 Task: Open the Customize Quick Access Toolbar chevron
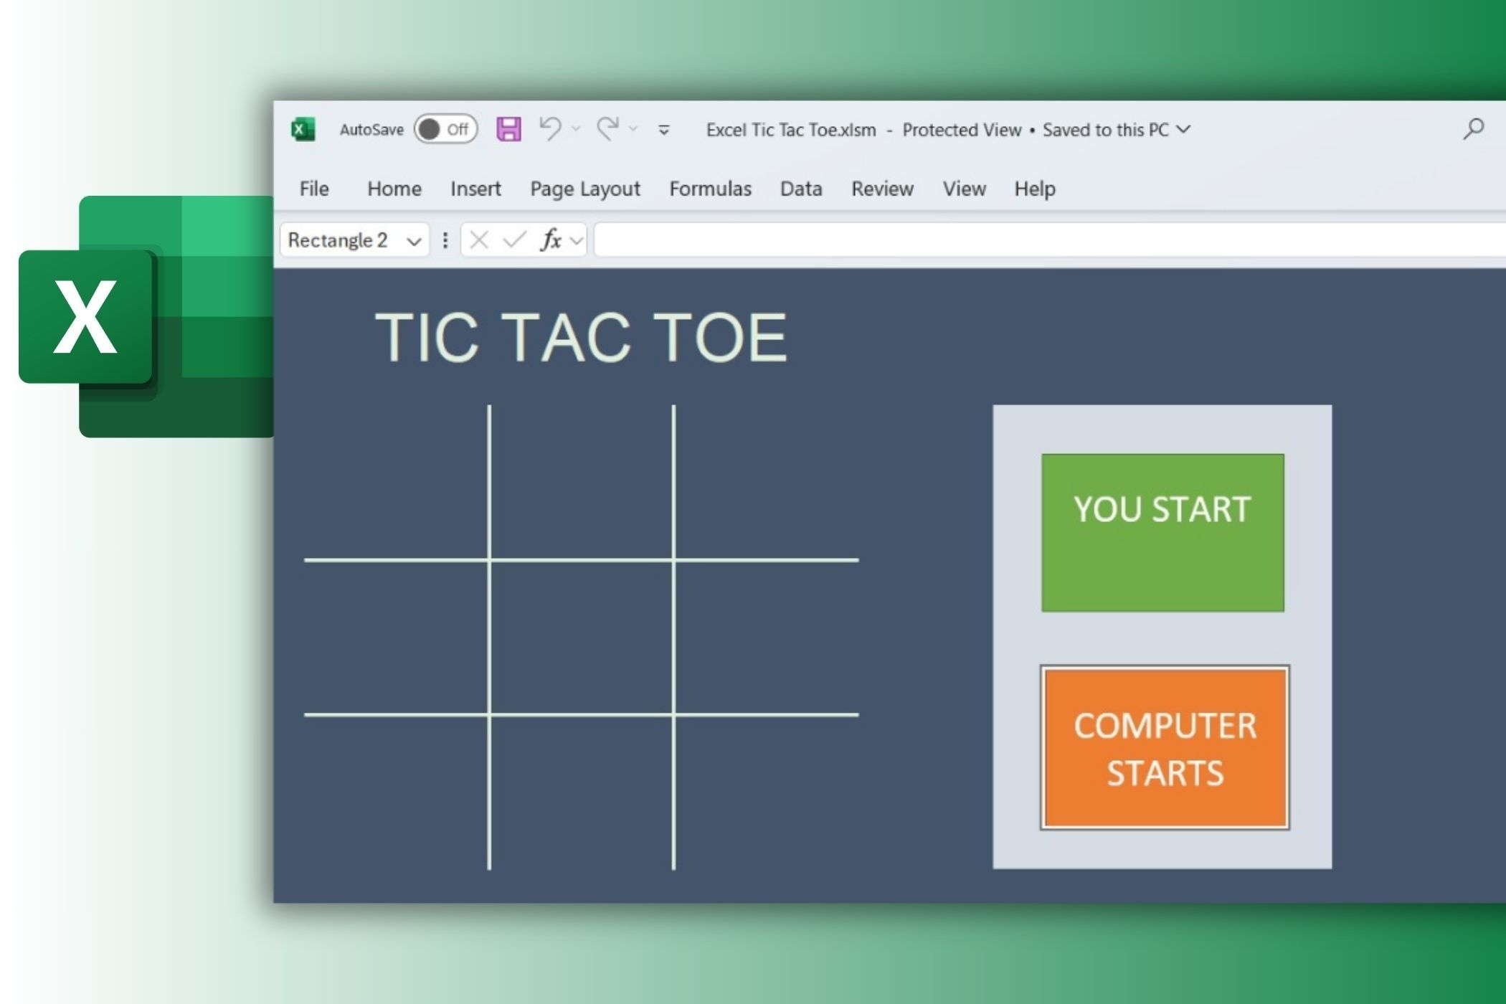coord(663,131)
